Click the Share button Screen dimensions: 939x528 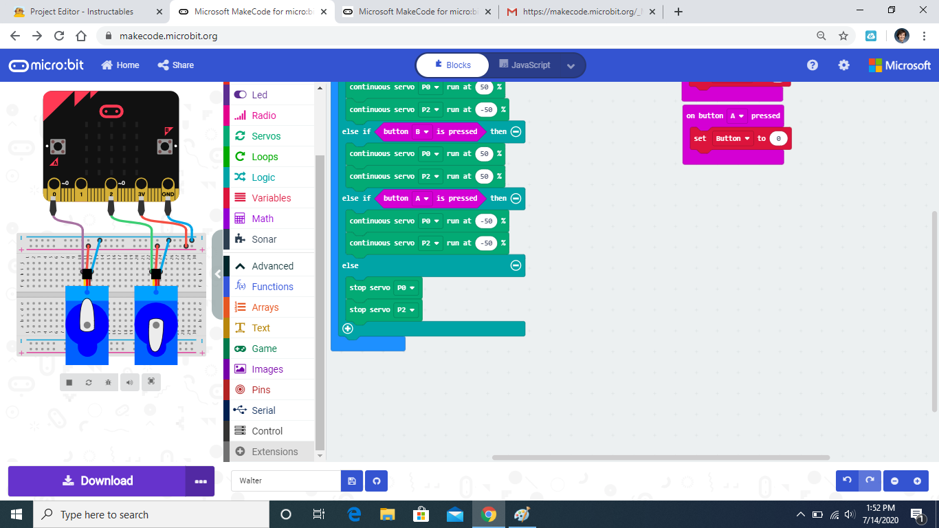176,65
